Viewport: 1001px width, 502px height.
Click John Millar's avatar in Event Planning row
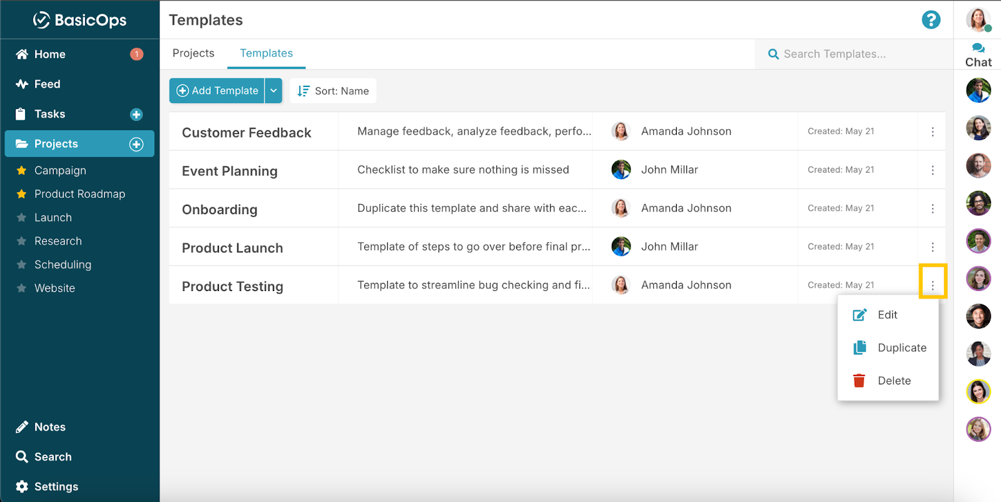[x=621, y=170]
